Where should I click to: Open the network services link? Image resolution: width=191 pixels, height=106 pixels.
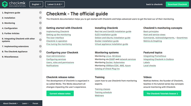pyautogui.click(x=128, y=59)
